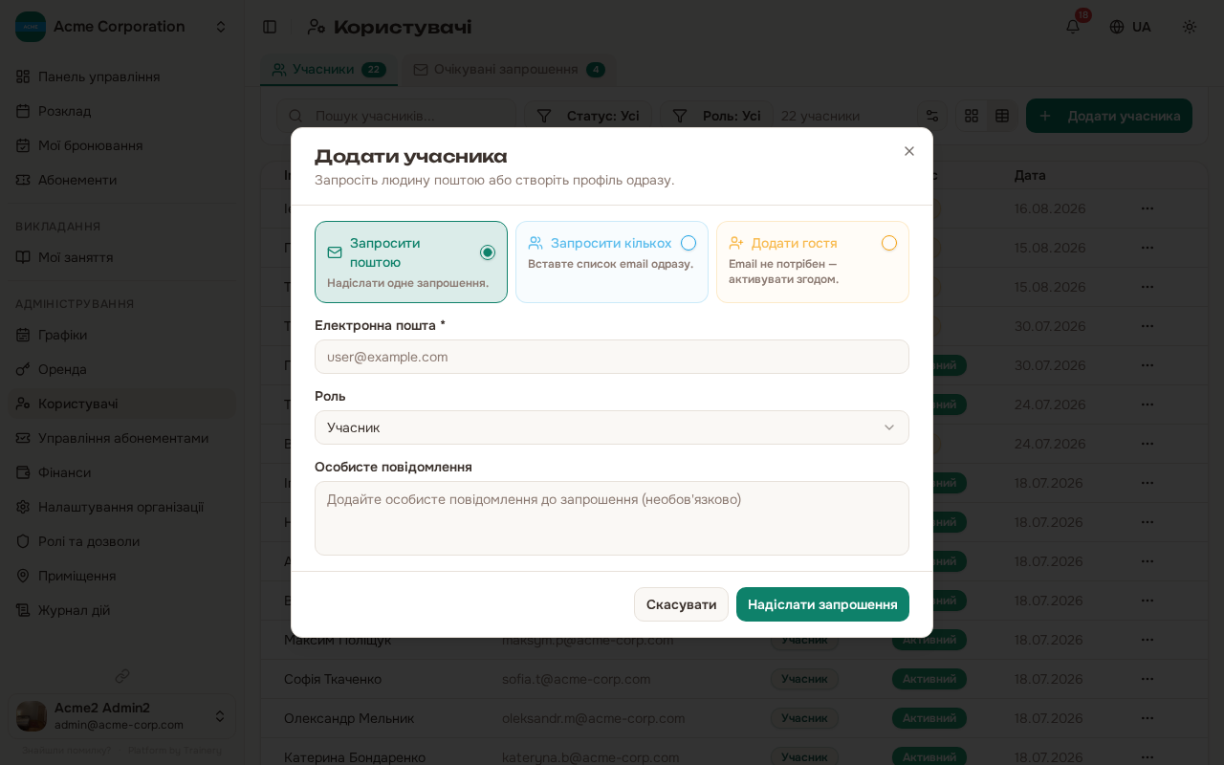
Task: Click the Особисте повідомлення text area
Action: coord(612,518)
